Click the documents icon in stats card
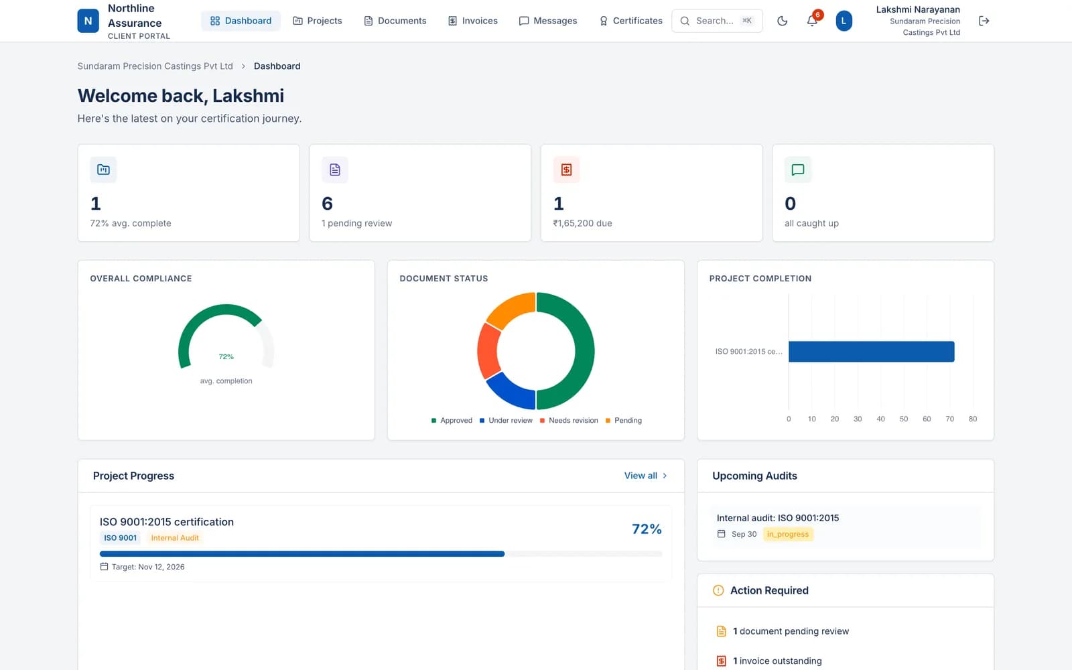The image size is (1072, 670). coord(335,170)
